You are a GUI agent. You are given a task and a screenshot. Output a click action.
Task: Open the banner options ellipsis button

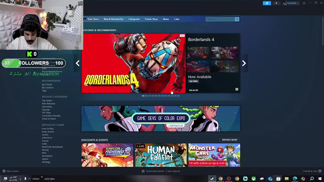pyautogui.click(x=182, y=36)
